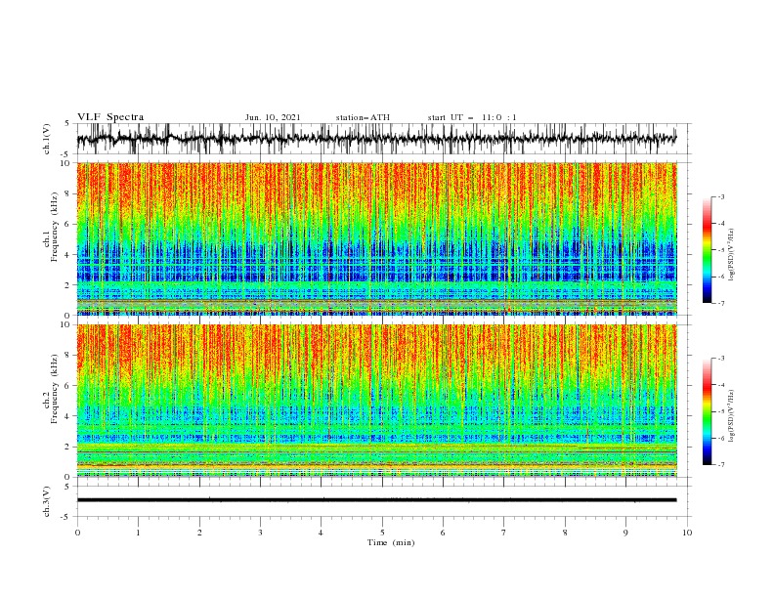The width and height of the screenshot is (774, 598).
Task: Click the "ch.3(V)" axis label
Action: (x=47, y=501)
